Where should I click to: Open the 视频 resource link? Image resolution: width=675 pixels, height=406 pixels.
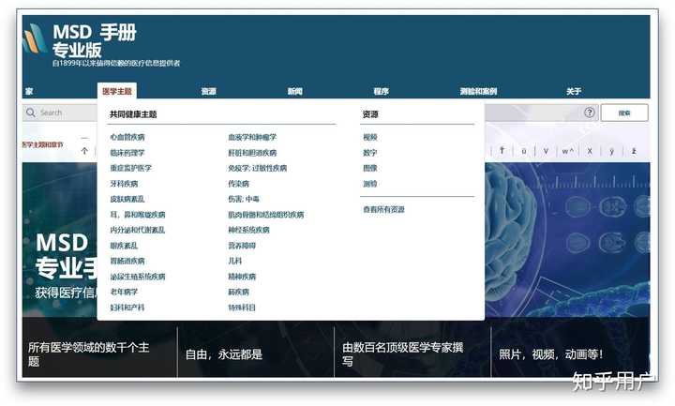point(369,137)
